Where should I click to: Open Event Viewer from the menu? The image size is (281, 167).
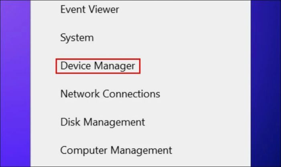90,9
